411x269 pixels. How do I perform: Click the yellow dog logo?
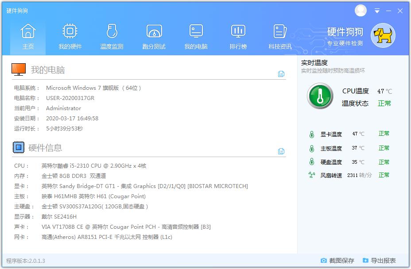pos(383,36)
